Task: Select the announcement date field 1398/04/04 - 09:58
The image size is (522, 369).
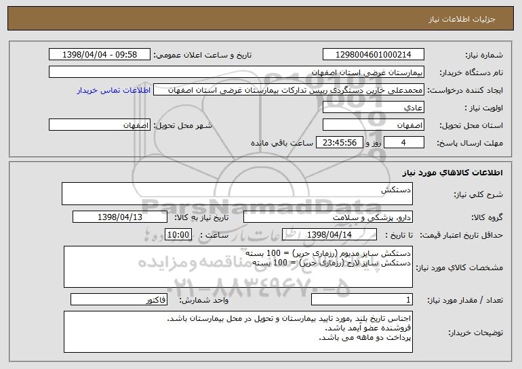Action: pyautogui.click(x=100, y=55)
